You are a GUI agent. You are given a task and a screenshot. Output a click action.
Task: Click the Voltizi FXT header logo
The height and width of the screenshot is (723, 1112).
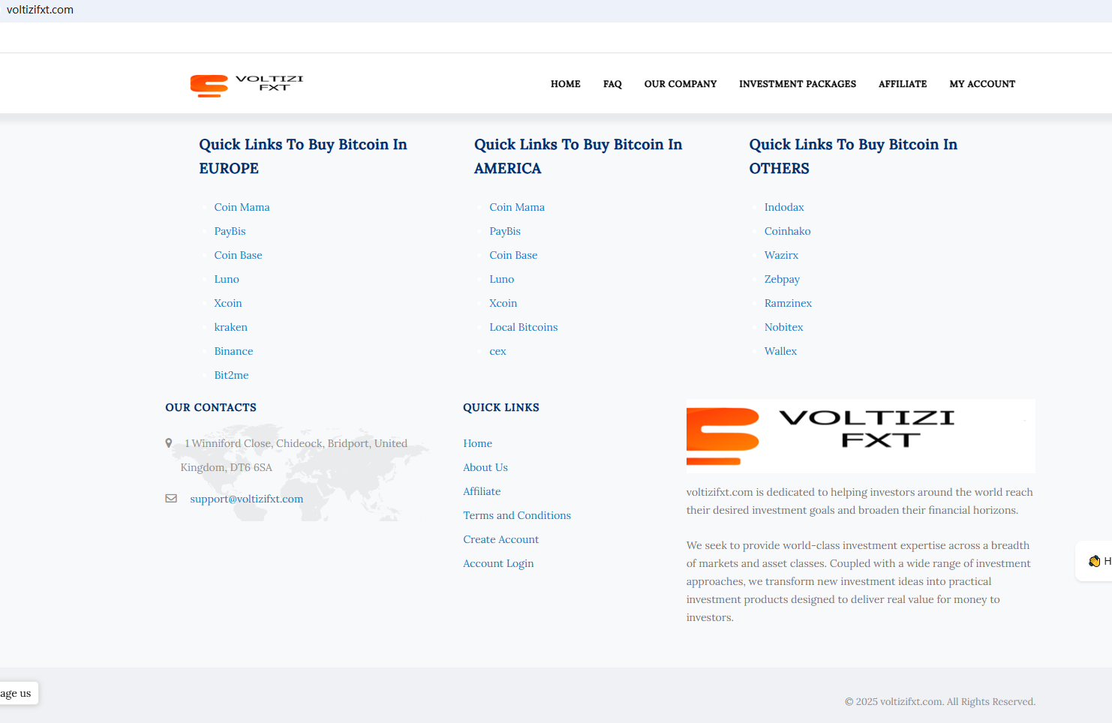[247, 85]
